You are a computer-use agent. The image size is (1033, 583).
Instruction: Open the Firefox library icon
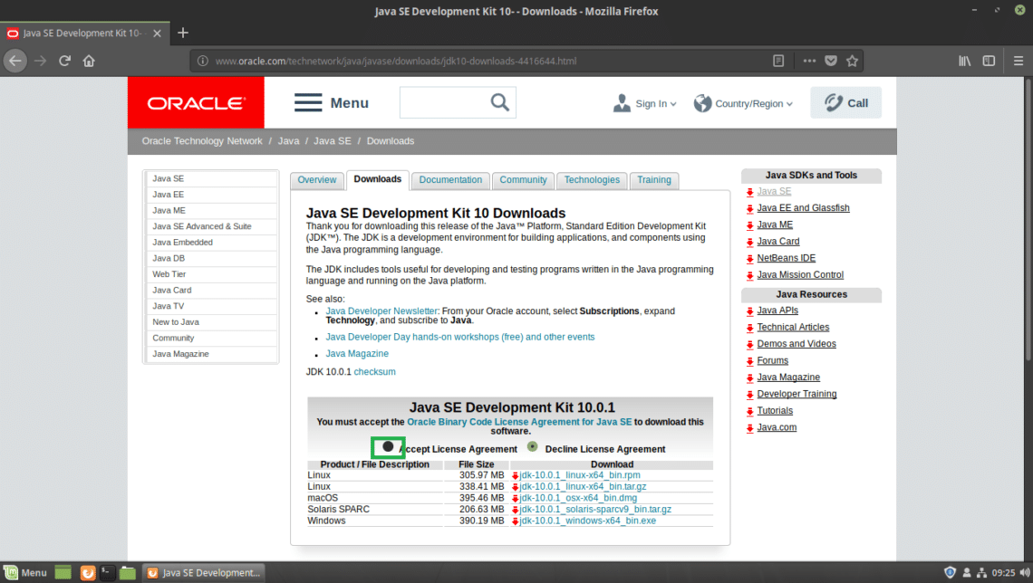click(964, 62)
